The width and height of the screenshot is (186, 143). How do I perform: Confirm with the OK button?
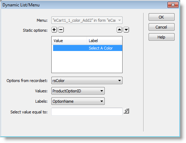coord(161,17)
